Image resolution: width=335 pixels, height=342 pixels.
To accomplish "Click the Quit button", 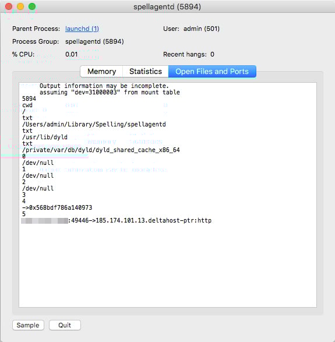I will (x=65, y=325).
